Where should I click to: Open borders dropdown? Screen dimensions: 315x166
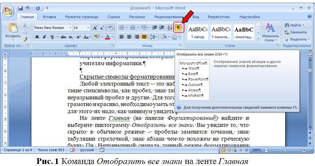(x=179, y=37)
